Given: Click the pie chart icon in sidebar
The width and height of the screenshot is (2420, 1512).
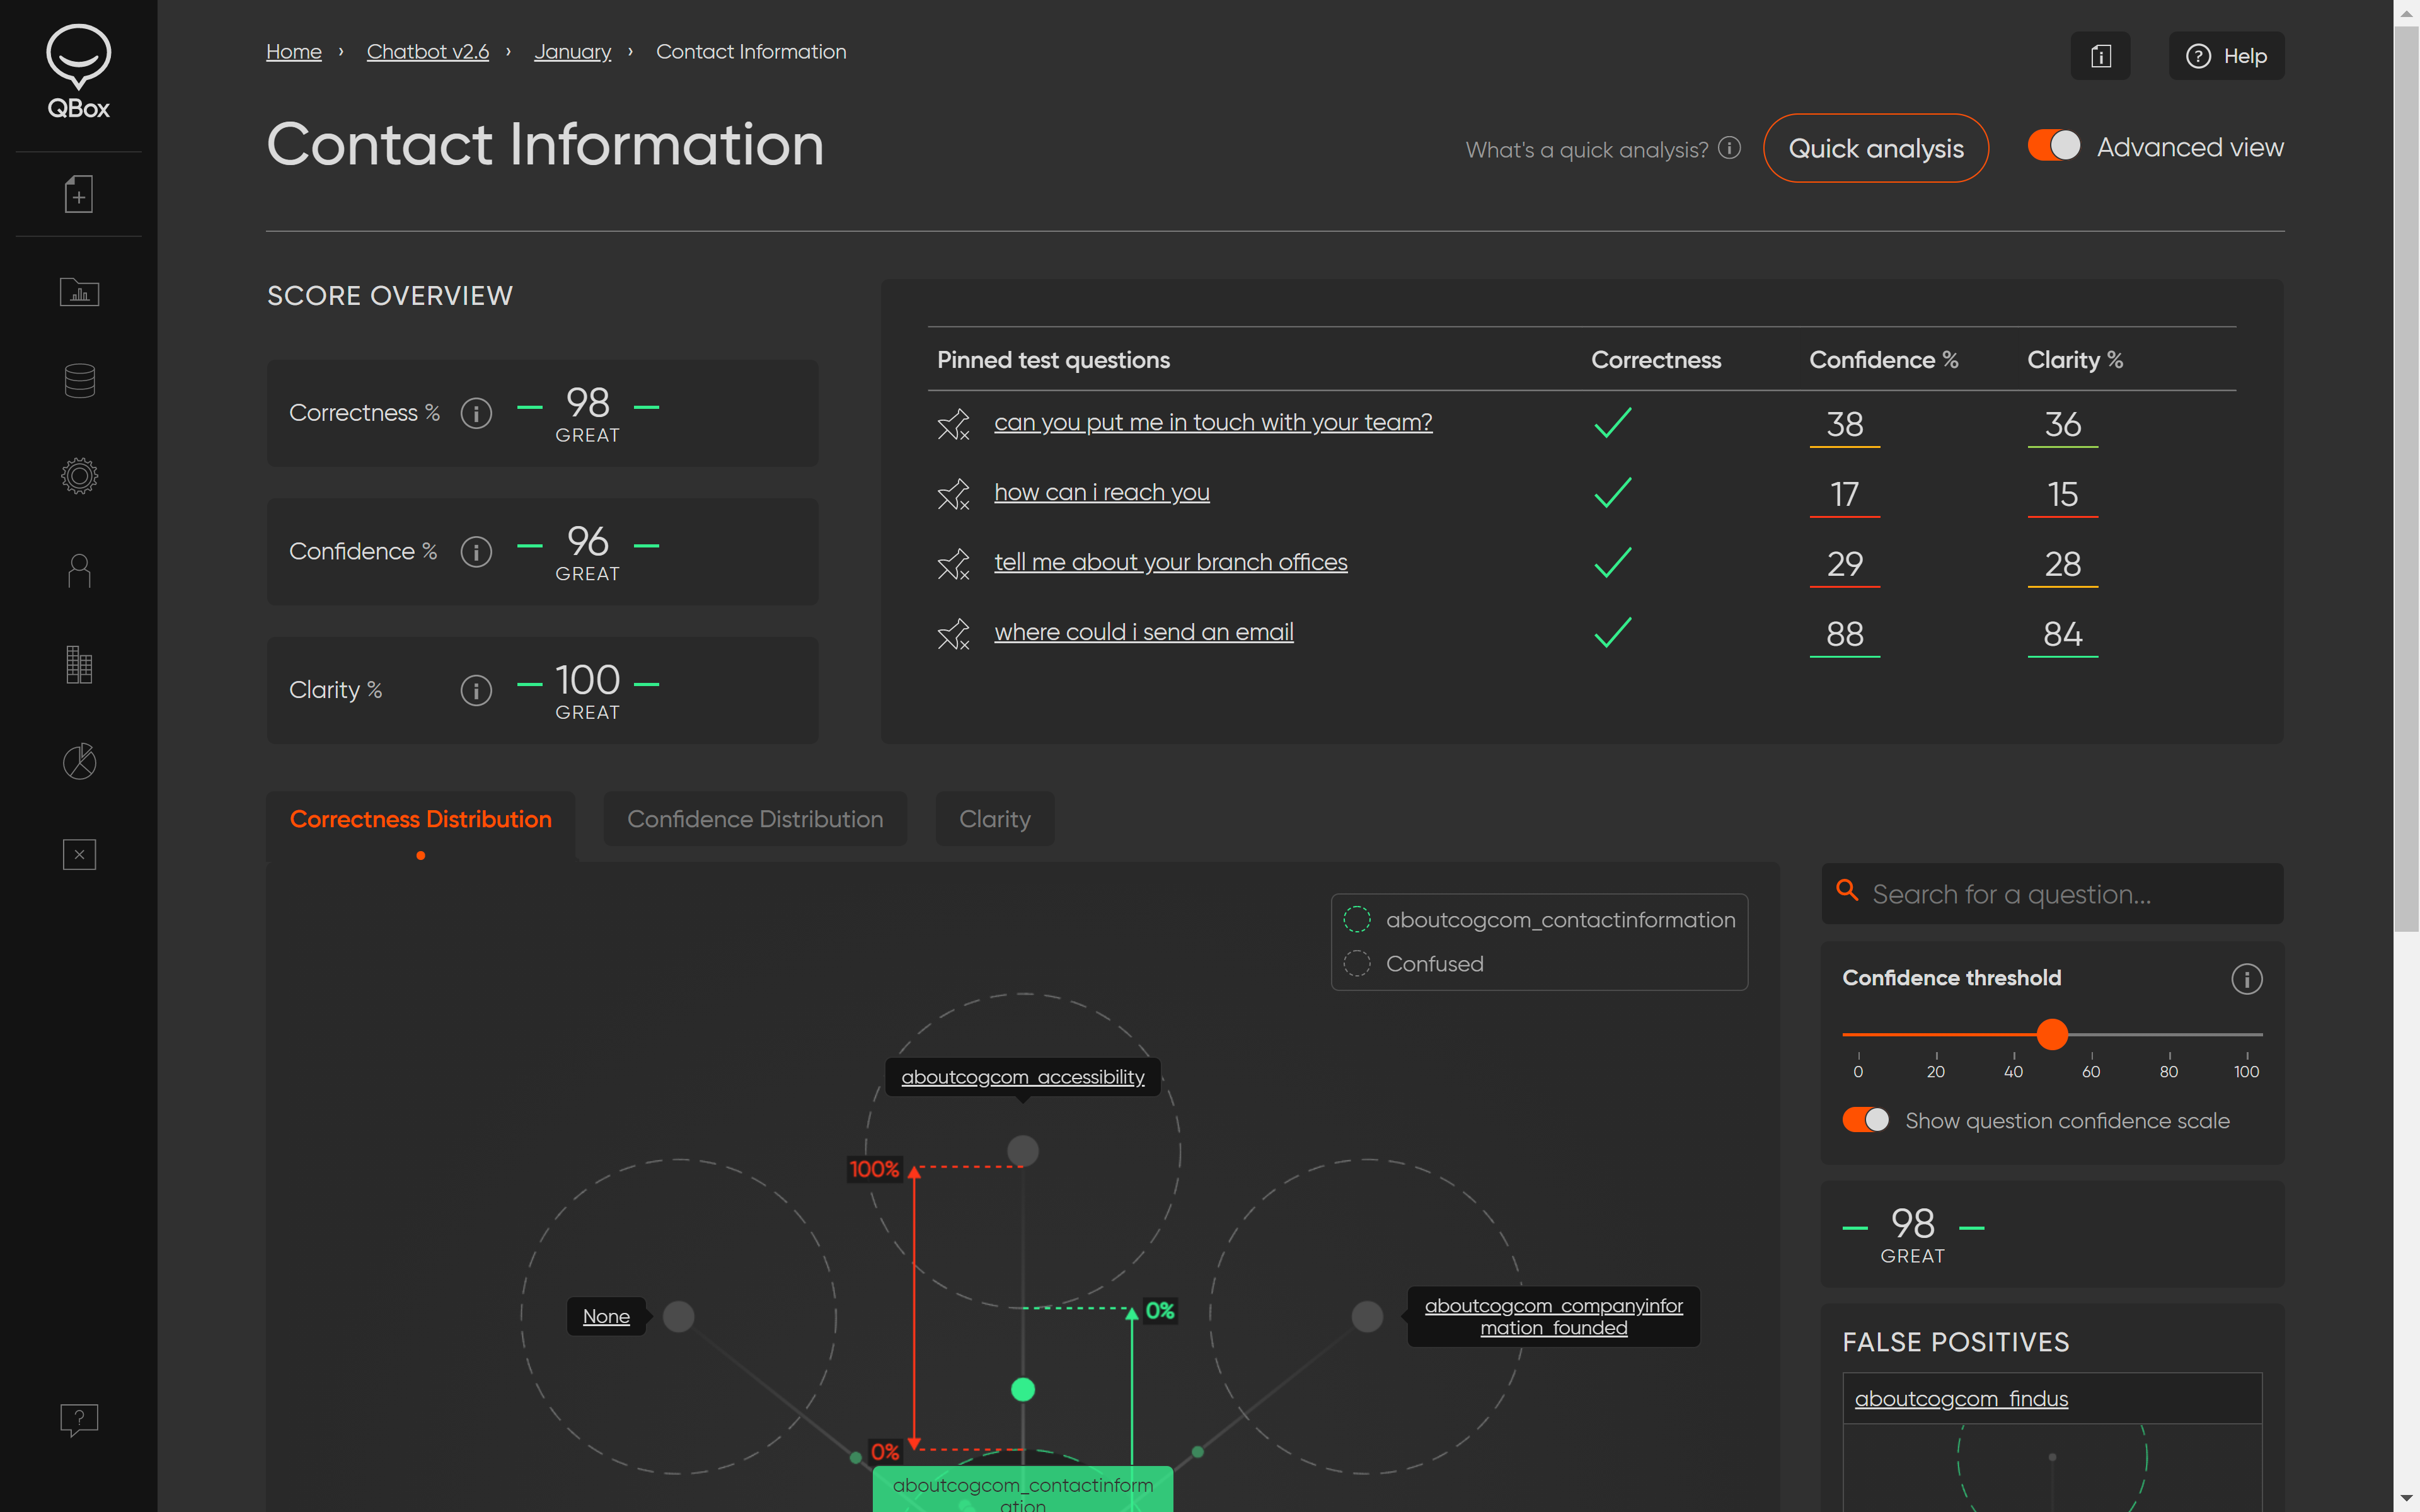Looking at the screenshot, I should (79, 762).
